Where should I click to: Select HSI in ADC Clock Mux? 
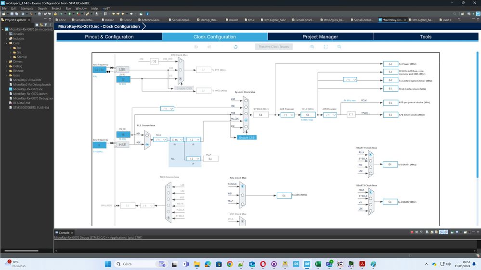click(242, 195)
